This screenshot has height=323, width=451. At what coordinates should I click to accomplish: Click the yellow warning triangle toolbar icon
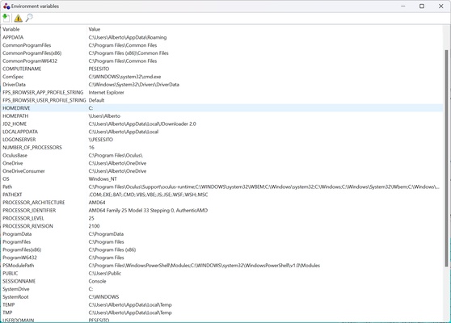pyautogui.click(x=18, y=18)
